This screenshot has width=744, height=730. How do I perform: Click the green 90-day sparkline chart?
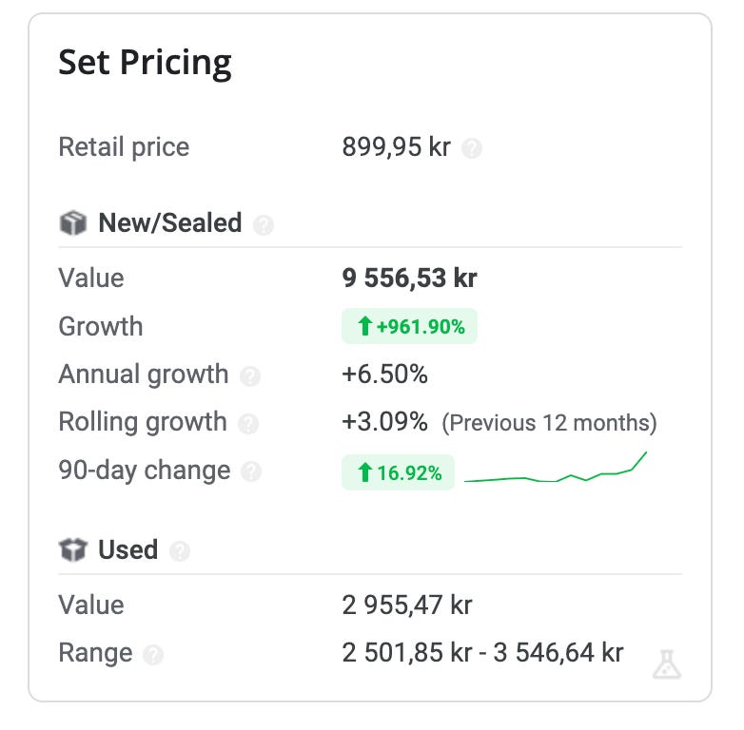[556, 468]
